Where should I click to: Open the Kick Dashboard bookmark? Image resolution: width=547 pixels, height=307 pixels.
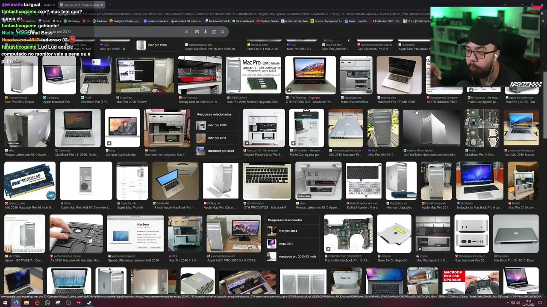pyautogui.click(x=243, y=21)
